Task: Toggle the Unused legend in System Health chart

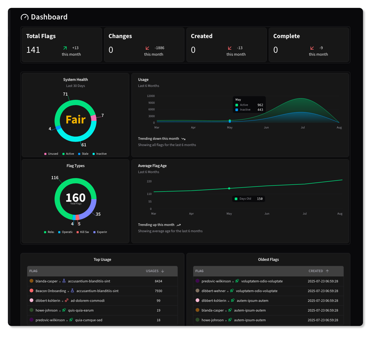Action: (x=51, y=154)
